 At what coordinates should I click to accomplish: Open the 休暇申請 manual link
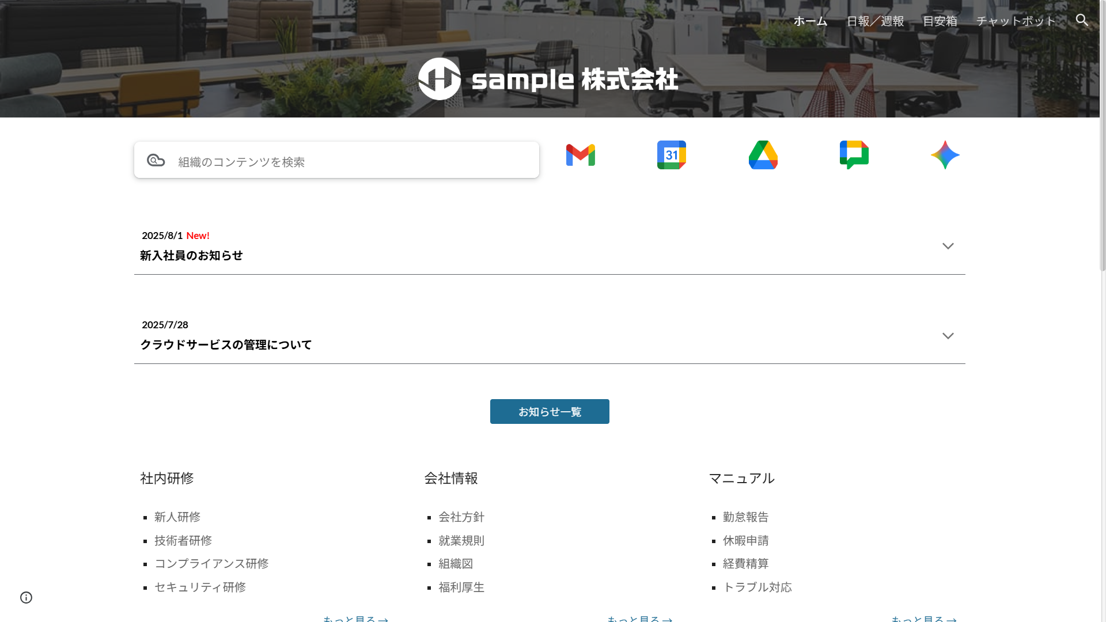point(746,541)
